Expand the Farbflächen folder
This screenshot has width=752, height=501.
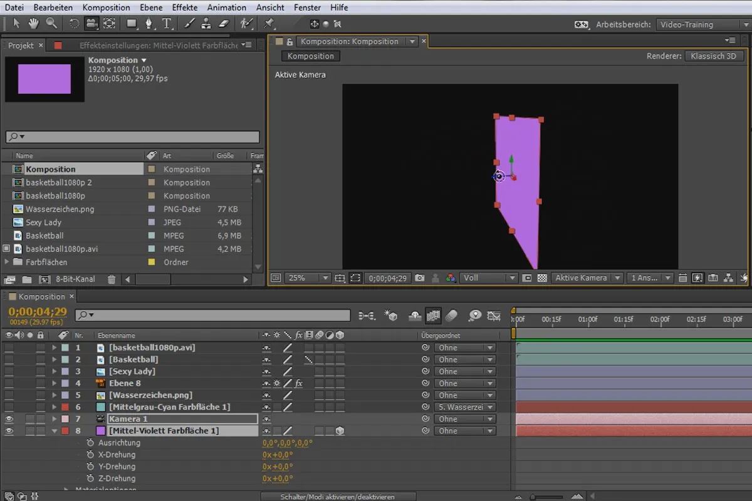(8, 262)
